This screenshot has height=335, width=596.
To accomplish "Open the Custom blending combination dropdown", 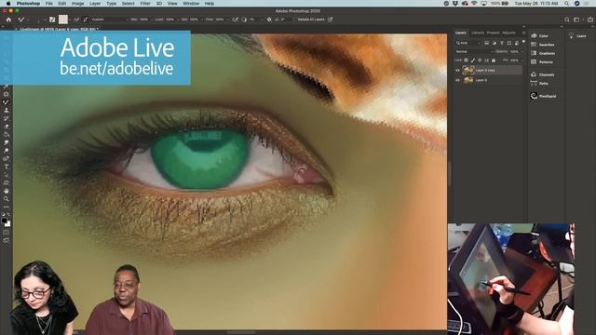I will click(110, 20).
